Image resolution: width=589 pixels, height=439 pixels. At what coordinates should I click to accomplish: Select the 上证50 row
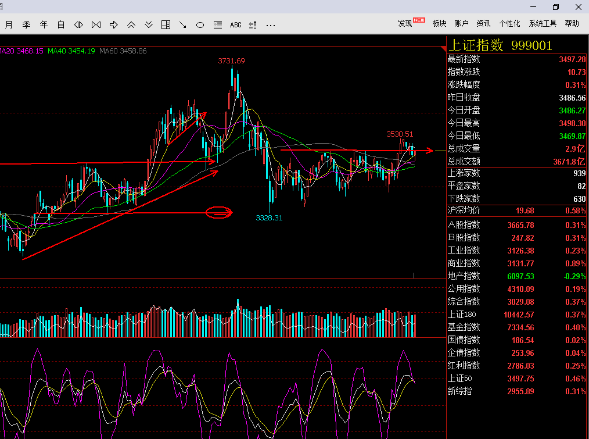point(516,379)
